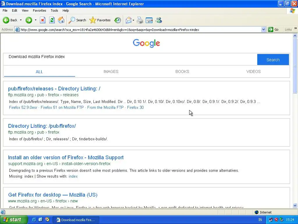Select Download mozilla Fire... taskbar button
Screen dimensions: 298x224
pyautogui.click(x=75, y=220)
